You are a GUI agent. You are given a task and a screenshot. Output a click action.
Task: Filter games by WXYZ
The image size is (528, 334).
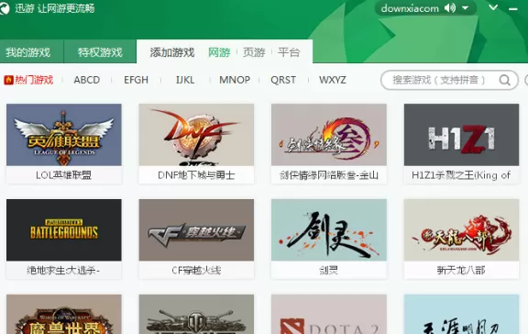333,80
